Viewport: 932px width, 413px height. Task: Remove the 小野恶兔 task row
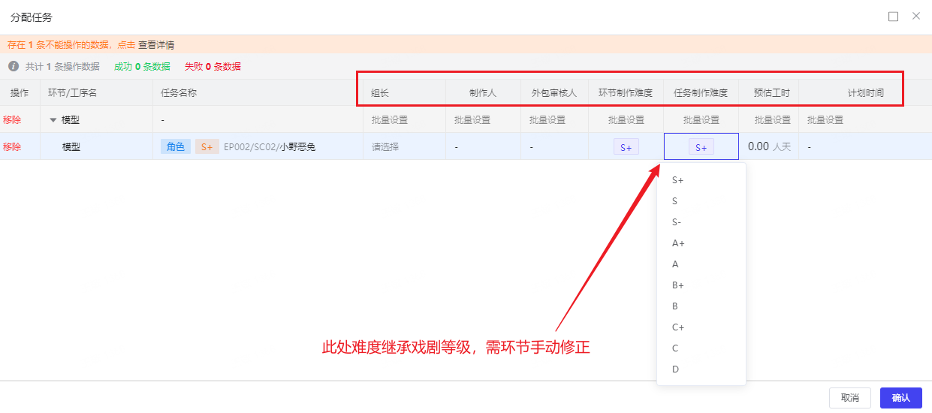coord(12,147)
